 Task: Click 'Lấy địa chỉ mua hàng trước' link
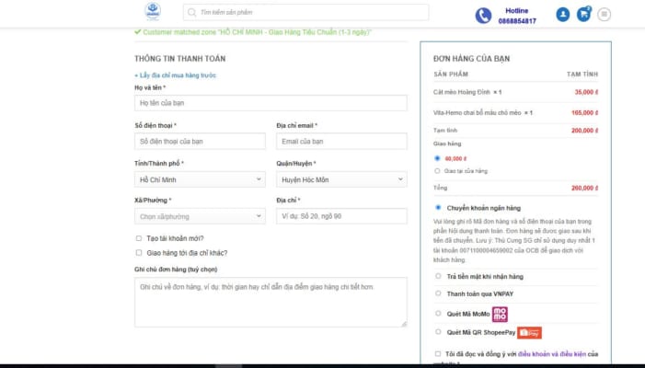tap(176, 75)
